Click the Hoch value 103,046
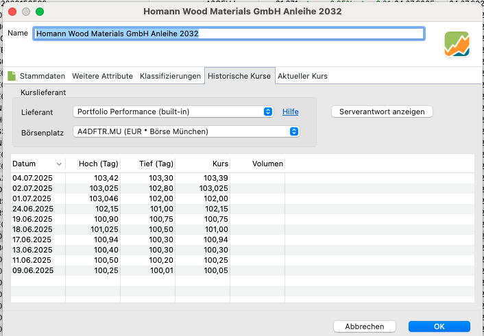 click(104, 198)
